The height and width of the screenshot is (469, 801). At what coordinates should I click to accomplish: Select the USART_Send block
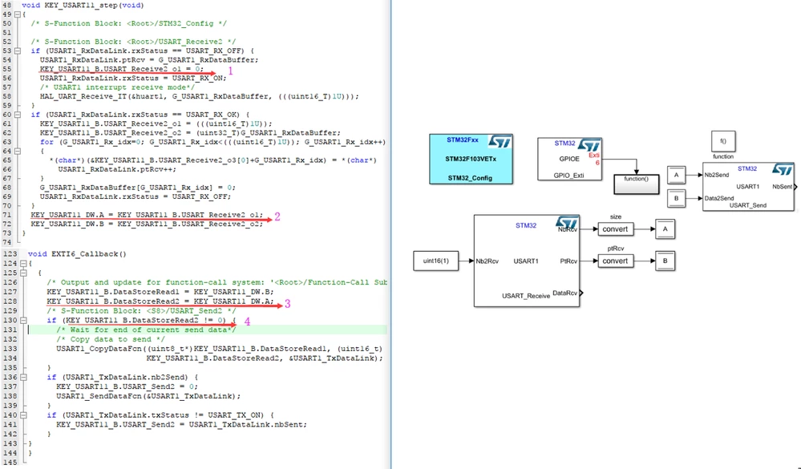748,187
